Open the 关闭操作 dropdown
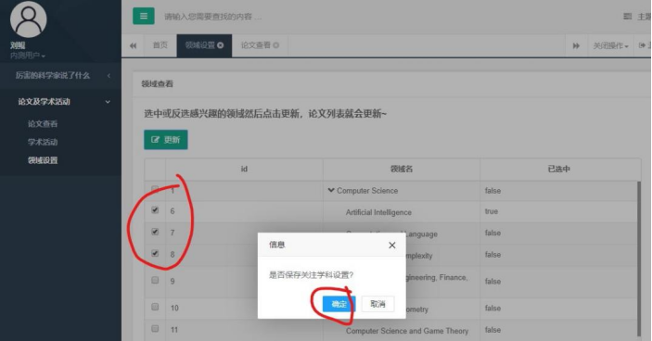This screenshot has height=341, width=652. [x=610, y=45]
